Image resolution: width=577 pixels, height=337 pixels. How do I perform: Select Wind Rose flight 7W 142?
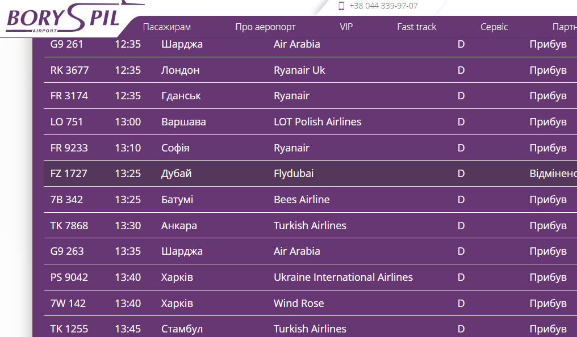point(68,304)
